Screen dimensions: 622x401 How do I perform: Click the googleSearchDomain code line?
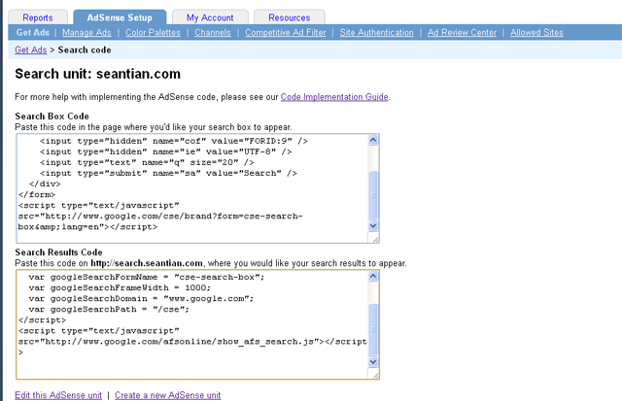click(x=141, y=298)
